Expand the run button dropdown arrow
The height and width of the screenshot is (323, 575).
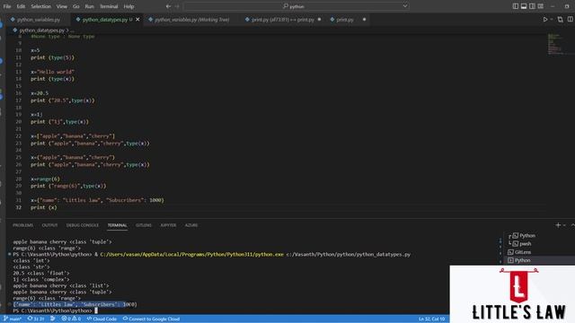[x=552, y=20]
